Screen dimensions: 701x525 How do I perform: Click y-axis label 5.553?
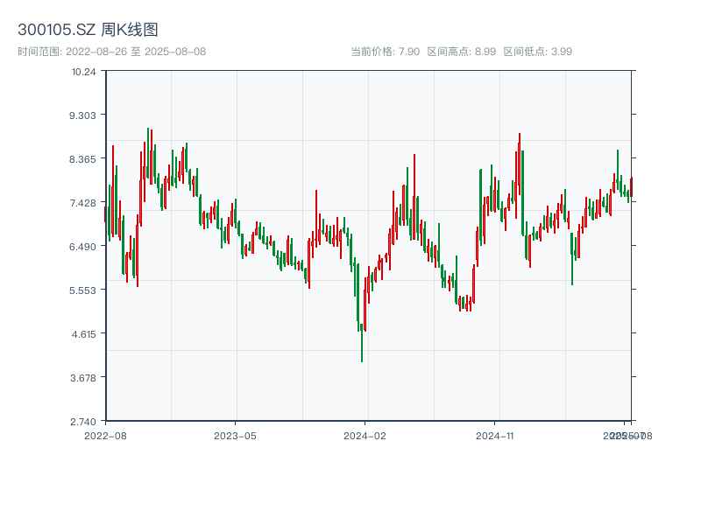(82, 290)
